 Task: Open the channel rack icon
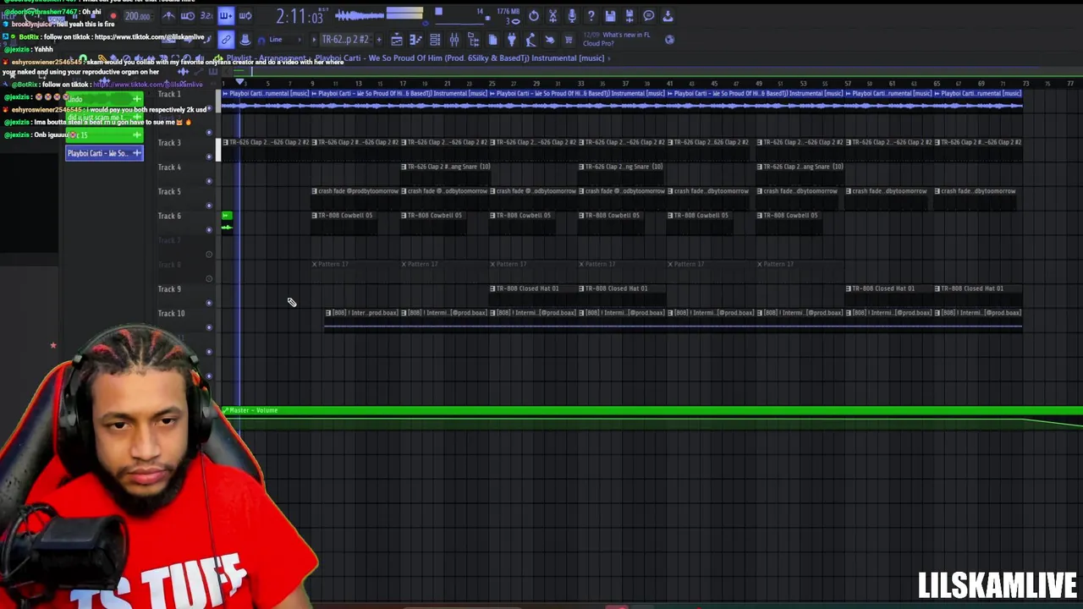click(x=435, y=40)
